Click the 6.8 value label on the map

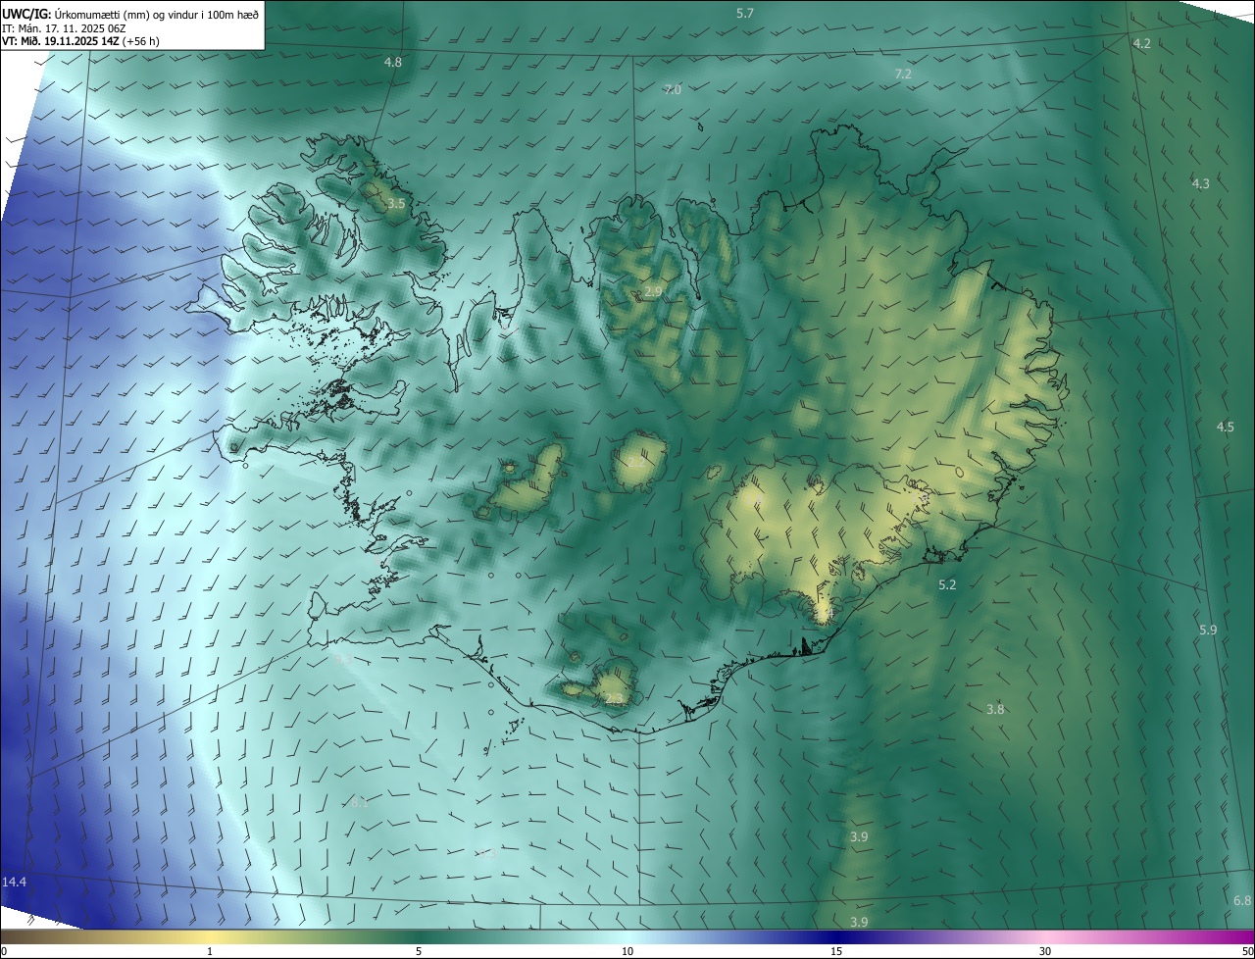point(1242,900)
